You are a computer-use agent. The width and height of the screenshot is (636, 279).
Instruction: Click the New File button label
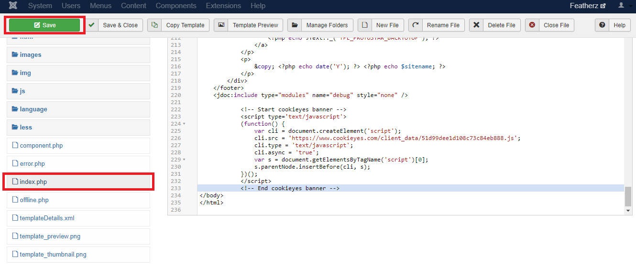(387, 25)
